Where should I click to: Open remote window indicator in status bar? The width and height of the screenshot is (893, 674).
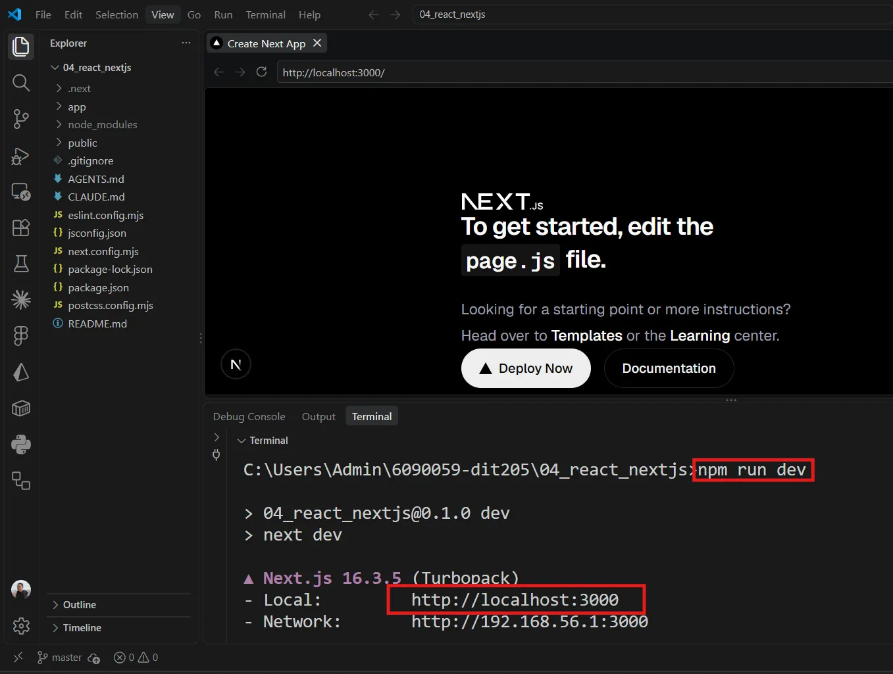click(x=18, y=657)
